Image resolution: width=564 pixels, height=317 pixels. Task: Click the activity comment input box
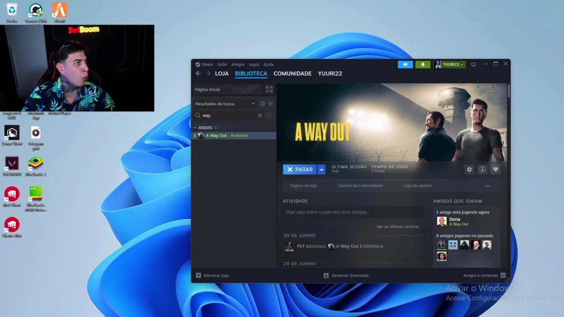352,212
